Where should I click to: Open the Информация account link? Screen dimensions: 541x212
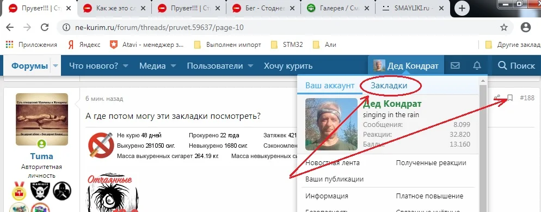click(x=327, y=196)
